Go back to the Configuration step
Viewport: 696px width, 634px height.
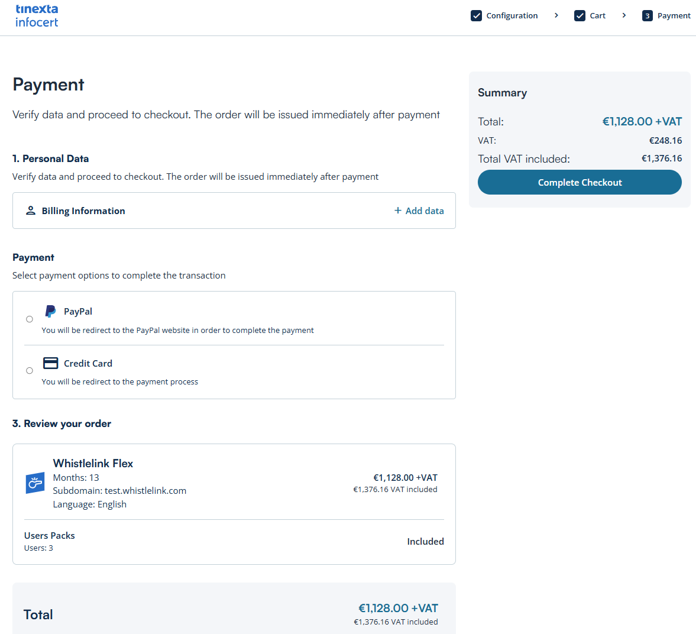click(512, 16)
